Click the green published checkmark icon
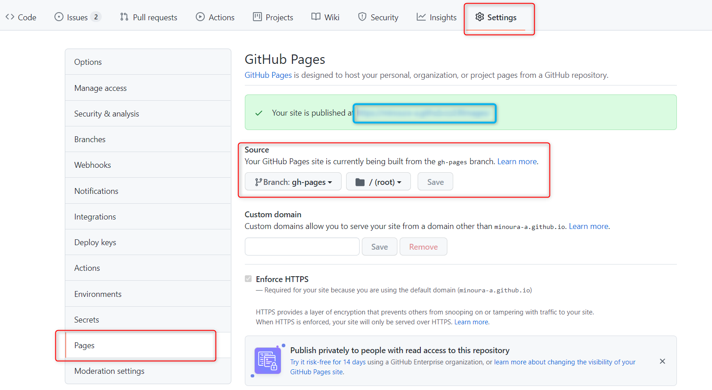Viewport: 712px width, 390px height. 259,113
